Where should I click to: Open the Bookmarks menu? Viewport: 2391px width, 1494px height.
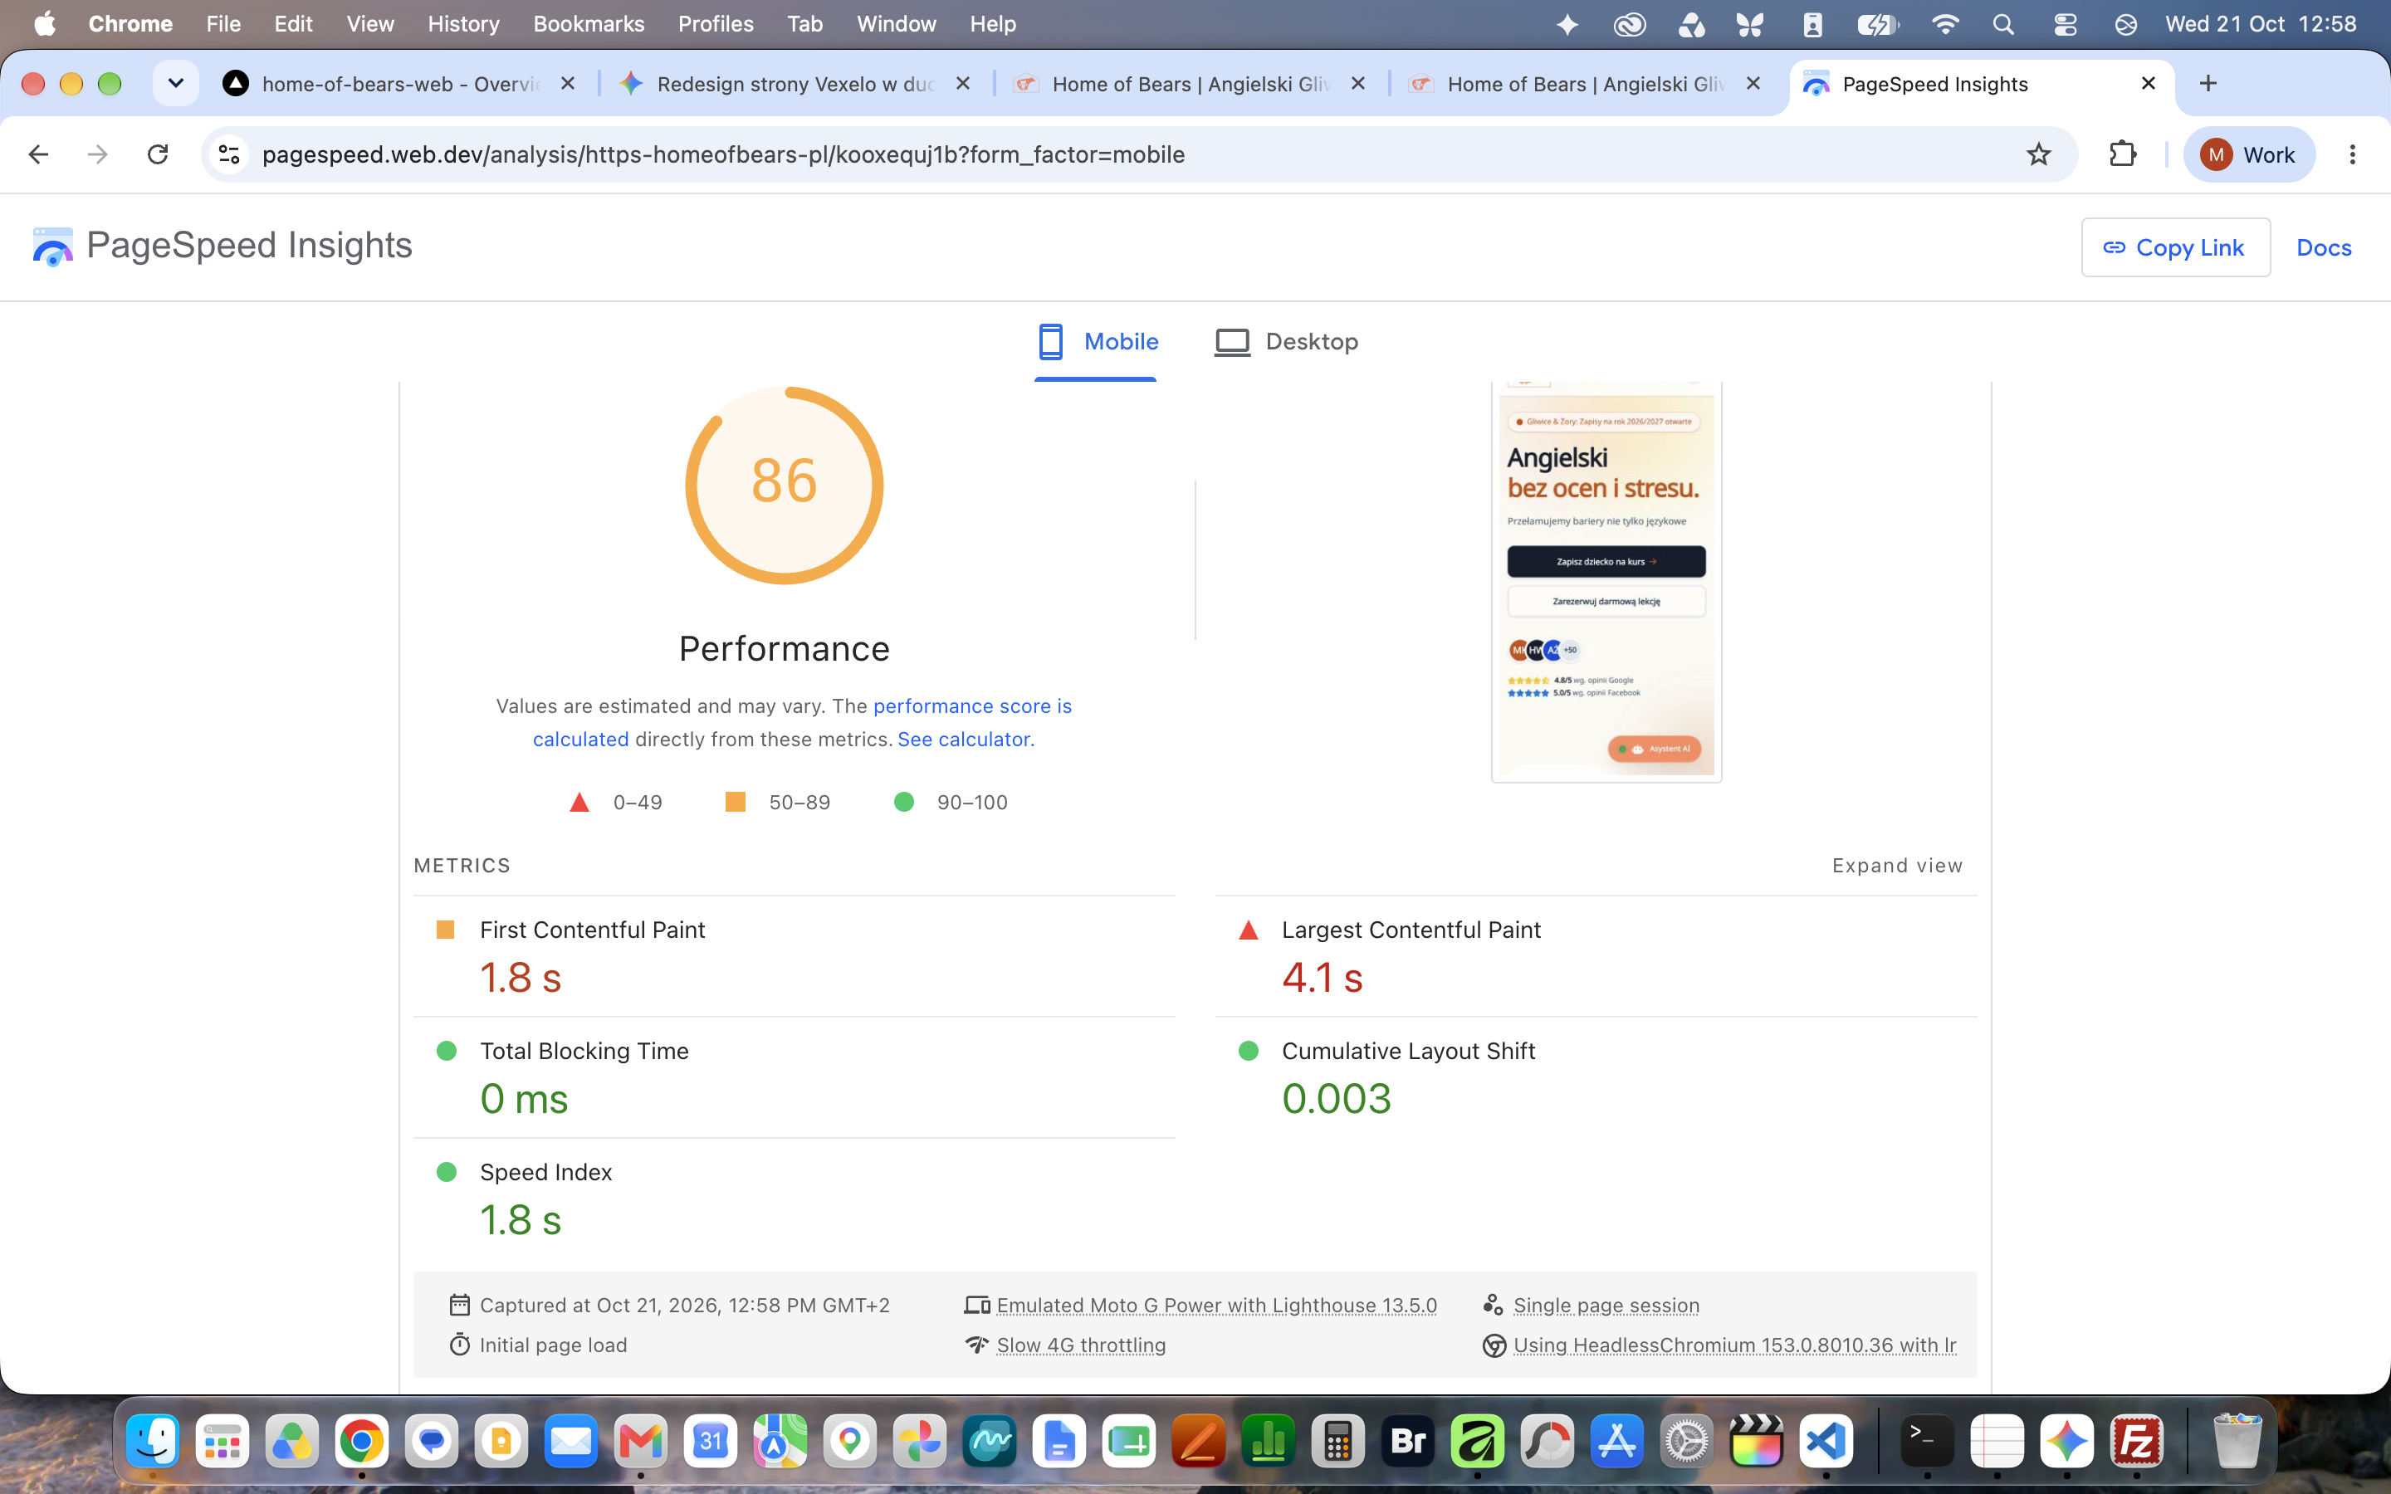pyautogui.click(x=588, y=24)
